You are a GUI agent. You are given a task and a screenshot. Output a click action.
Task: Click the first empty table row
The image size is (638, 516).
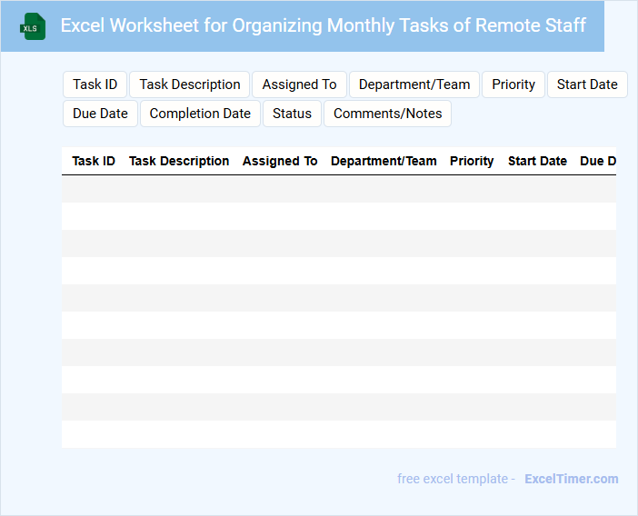click(x=338, y=189)
